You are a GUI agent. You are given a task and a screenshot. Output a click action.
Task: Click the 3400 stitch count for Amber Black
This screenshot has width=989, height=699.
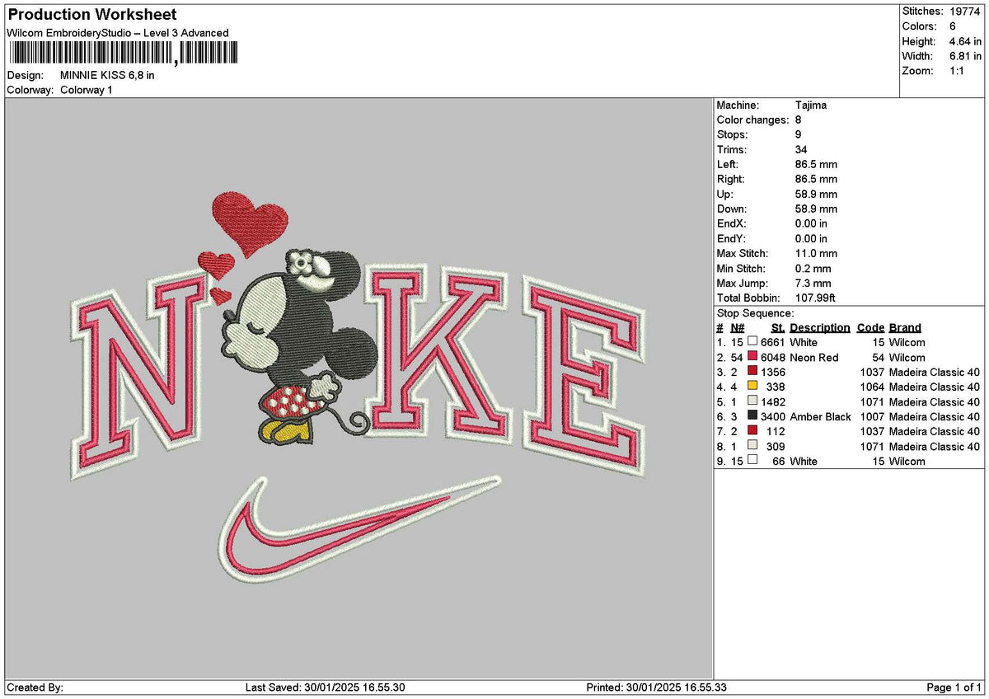(773, 416)
